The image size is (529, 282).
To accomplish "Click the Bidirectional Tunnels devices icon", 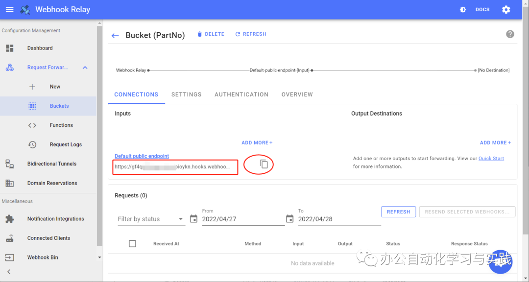I will 10,164.
